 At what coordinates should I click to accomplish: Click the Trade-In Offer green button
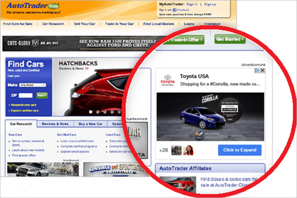click(184, 40)
